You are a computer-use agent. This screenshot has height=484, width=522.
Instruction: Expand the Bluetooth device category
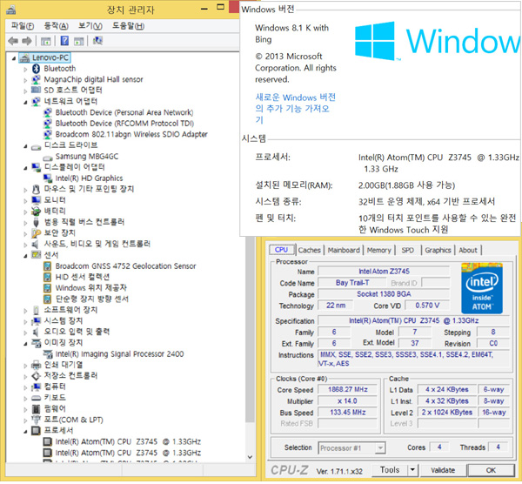25,68
